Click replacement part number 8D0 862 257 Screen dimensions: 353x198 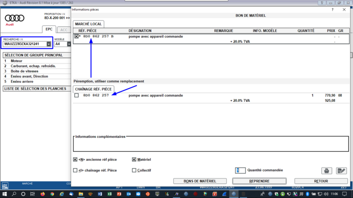[96, 95]
